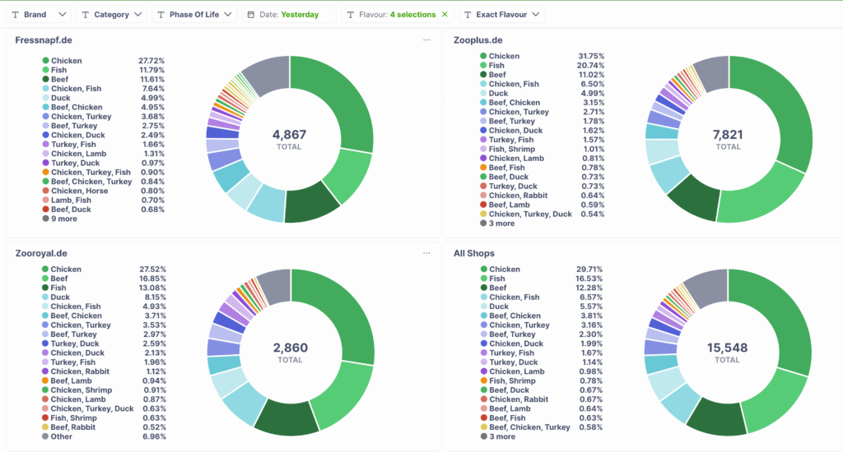Click Chicken legend dot in Zooplus.de
843x452 pixels.
pos(483,56)
